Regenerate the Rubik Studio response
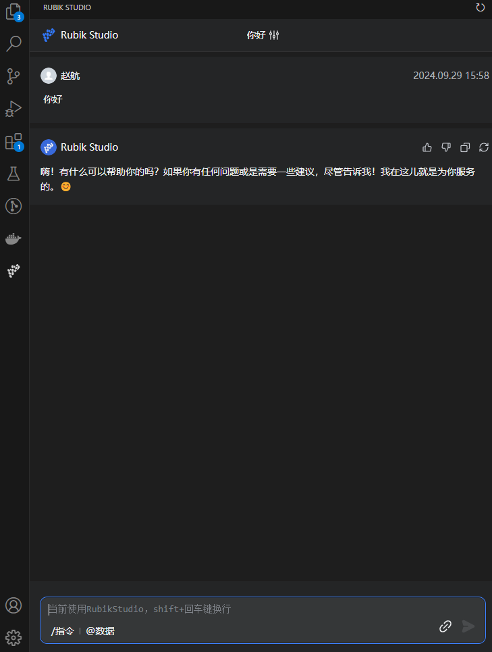The width and height of the screenshot is (492, 652). tap(484, 147)
